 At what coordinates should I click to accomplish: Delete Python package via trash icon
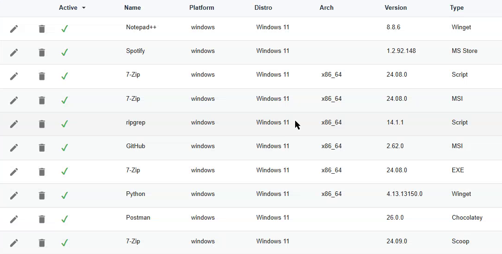tap(42, 195)
